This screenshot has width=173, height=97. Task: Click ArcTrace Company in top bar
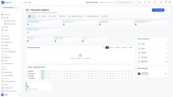(92, 2)
